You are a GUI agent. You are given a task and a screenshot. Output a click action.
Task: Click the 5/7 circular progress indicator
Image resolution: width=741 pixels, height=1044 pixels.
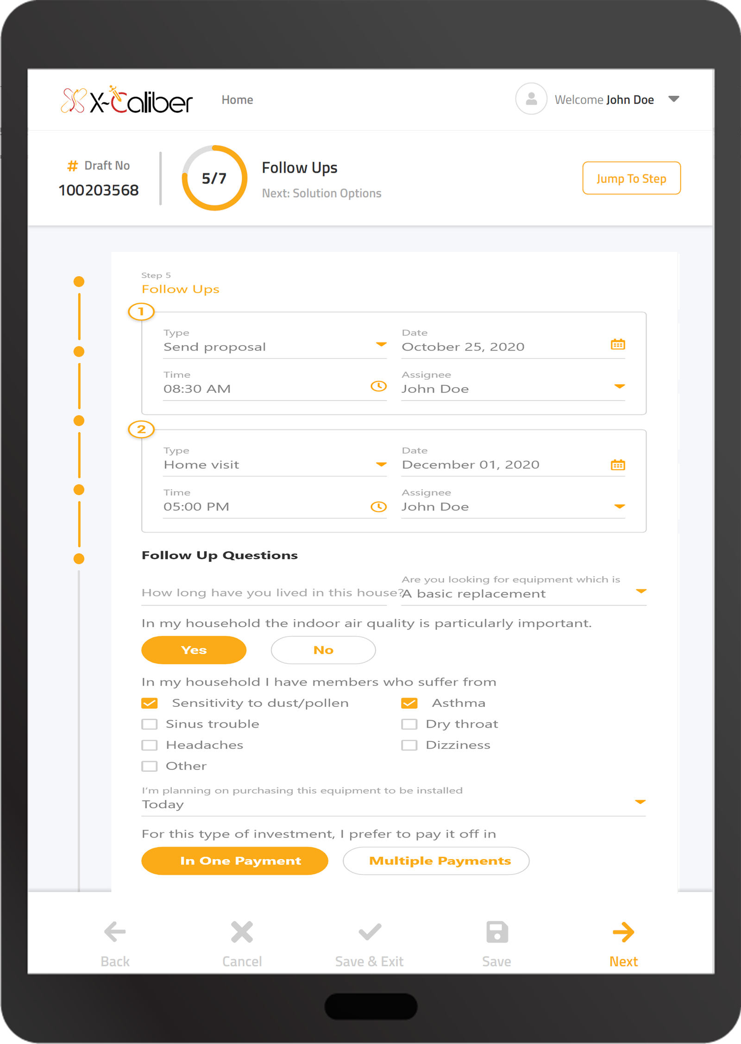[214, 178]
